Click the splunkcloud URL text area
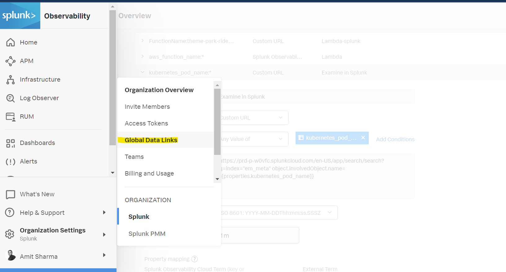 (318, 176)
